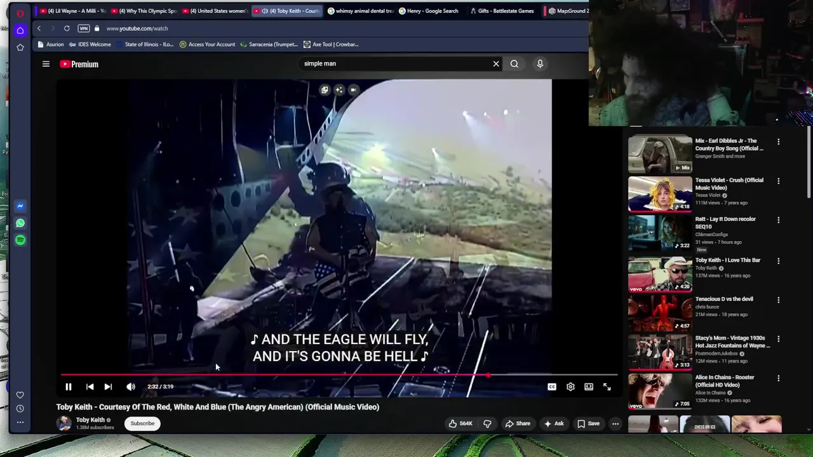Pause the Toby Keith video
813x457 pixels.
click(x=69, y=387)
